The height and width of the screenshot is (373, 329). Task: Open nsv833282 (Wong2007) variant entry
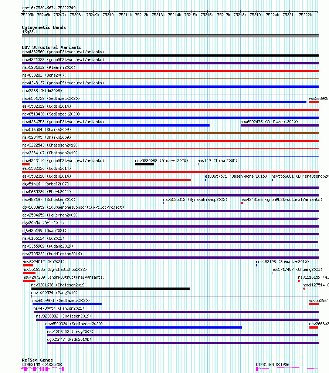[44, 75]
